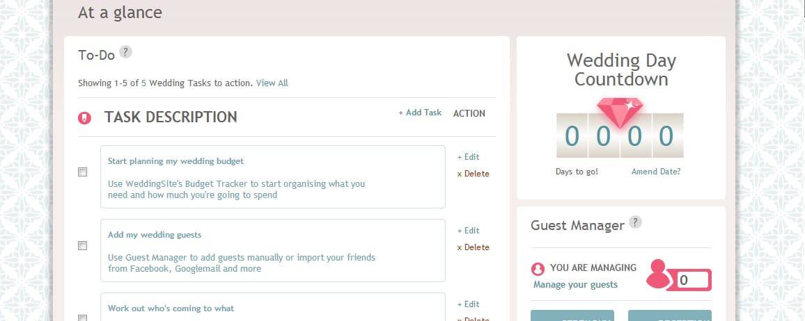The width and height of the screenshot is (805, 321).
Task: Click the small user icon beside You Are Managing
Action: click(x=538, y=268)
